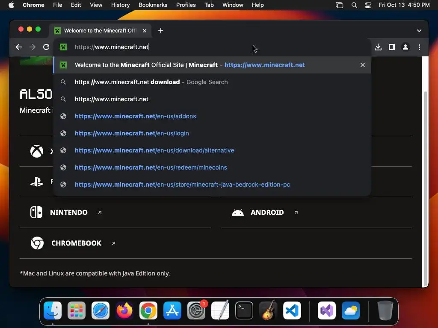Image resolution: width=438 pixels, height=328 pixels.
Task: Open the Tab menu
Action: point(209,5)
